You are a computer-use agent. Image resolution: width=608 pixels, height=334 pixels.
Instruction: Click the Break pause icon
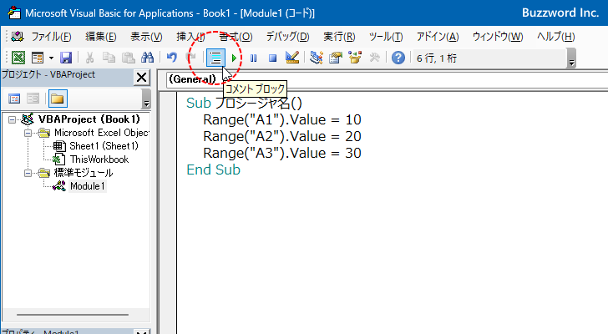coord(253,58)
